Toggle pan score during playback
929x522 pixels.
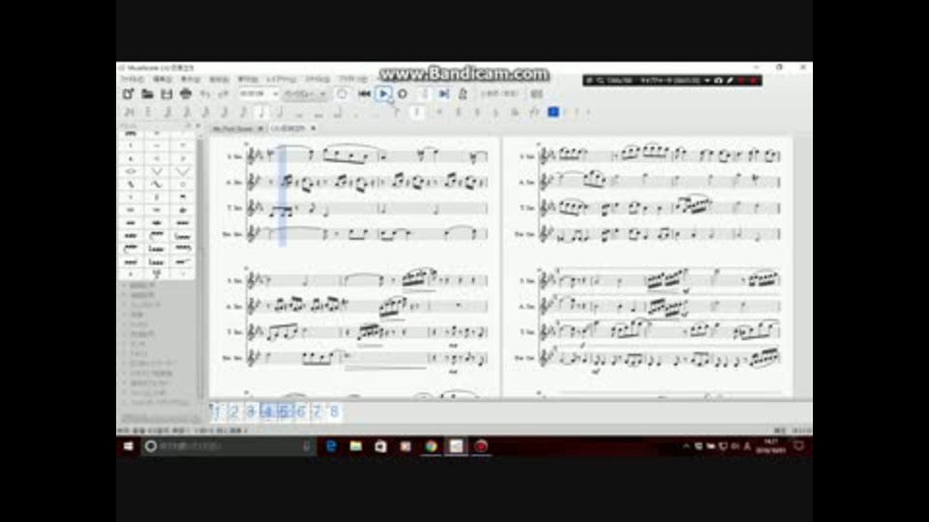click(444, 94)
